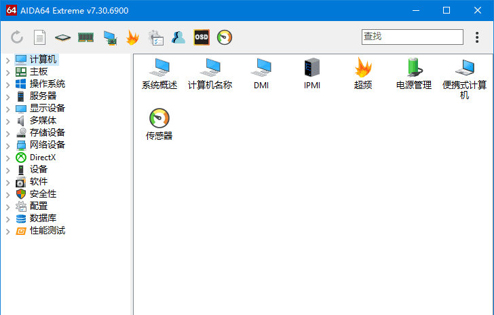Expand the 网络设备 tree node
This screenshot has width=494, height=315.
click(8, 146)
